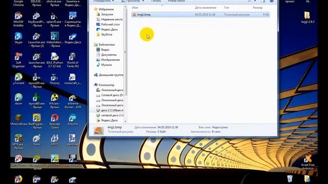
Task: Sort by the Дата изменения column header
Action: tap(206, 8)
